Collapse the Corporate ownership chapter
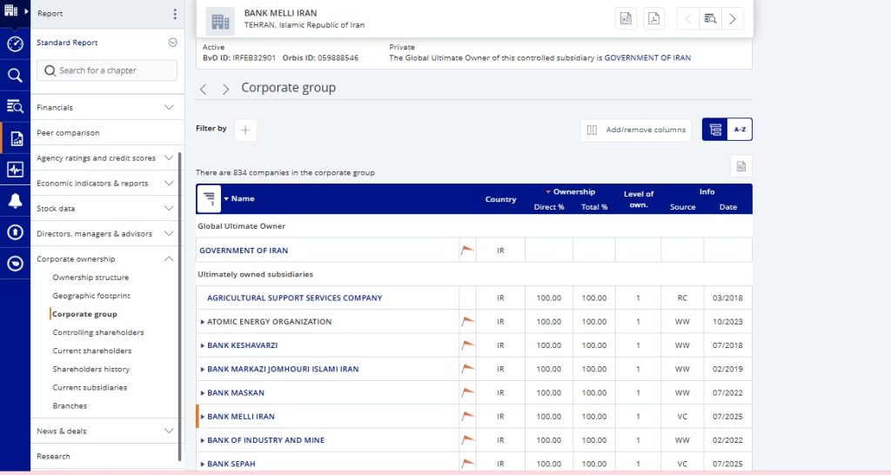 tap(169, 259)
